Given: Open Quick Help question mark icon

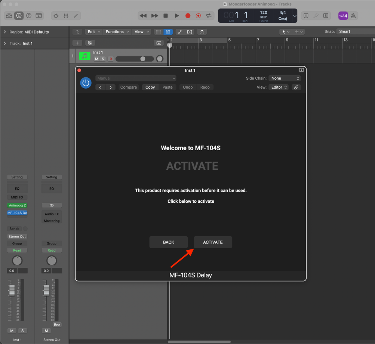Looking at the screenshot, I should (29, 16).
